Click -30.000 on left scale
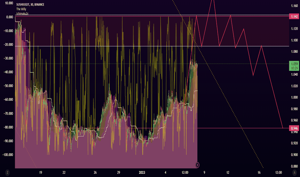This screenshot has height=177, width=300. click(x=8, y=58)
